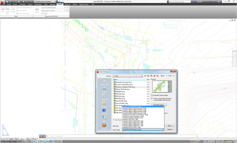This screenshot has width=237, height=143.
Task: Expand the quick access toolbar customize arrow
Action: coord(57,2)
